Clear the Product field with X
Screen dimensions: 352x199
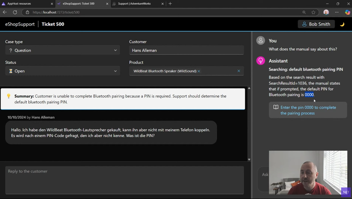[239, 71]
